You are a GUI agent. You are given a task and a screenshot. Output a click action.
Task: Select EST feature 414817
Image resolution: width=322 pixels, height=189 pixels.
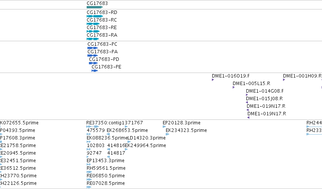click(109, 157)
